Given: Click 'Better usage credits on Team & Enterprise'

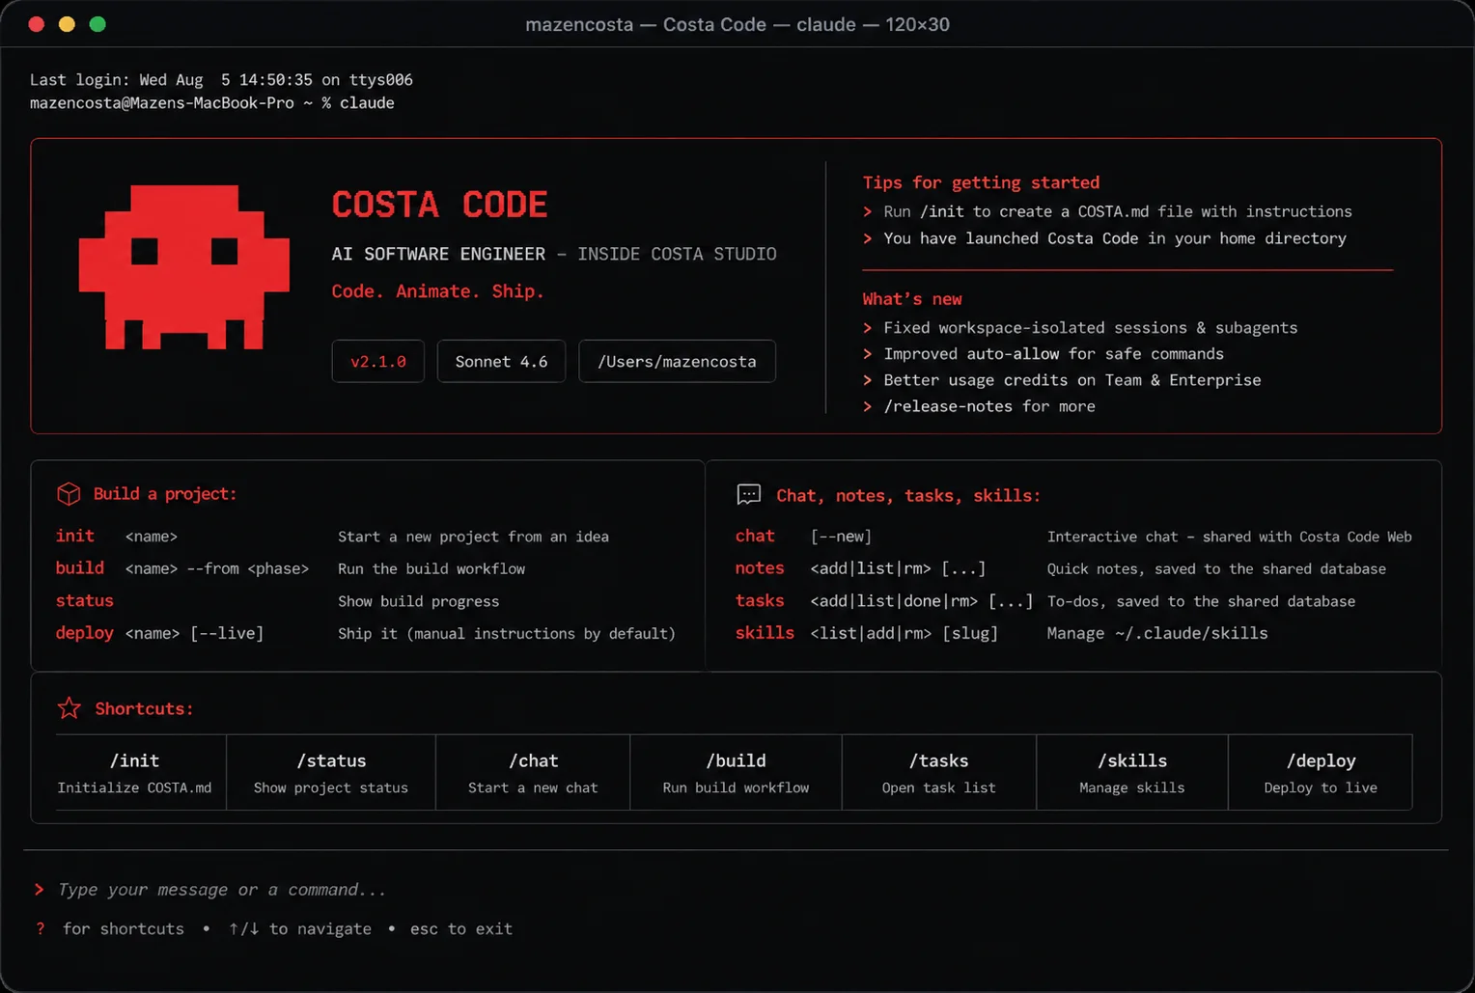Looking at the screenshot, I should pyautogui.click(x=1072, y=380).
